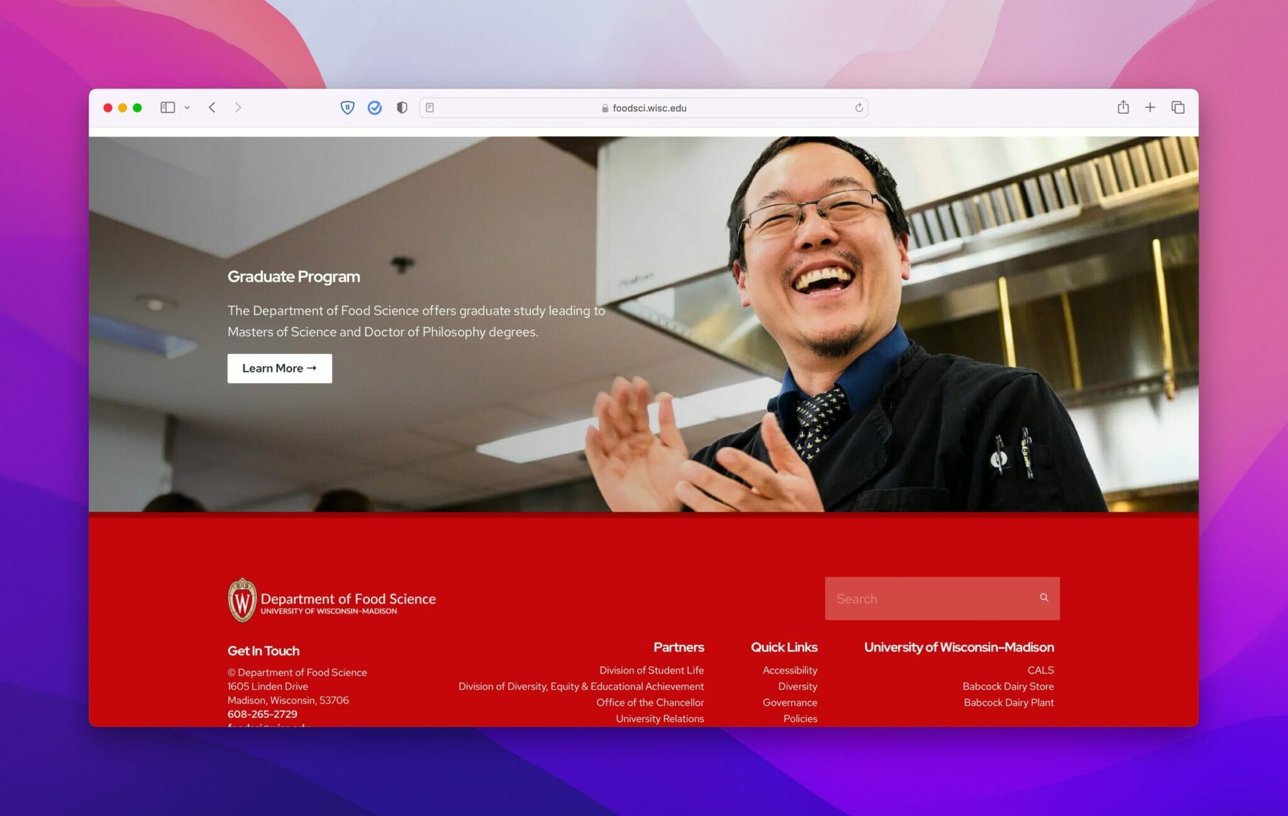This screenshot has height=816, width=1288.
Task: Click the Learn More button
Action: point(279,368)
